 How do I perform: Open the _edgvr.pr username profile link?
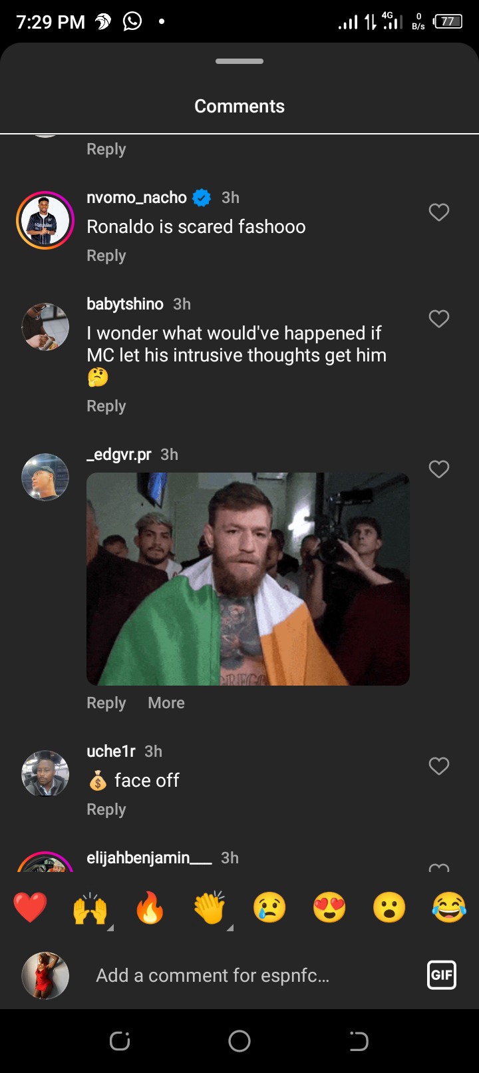point(119,455)
